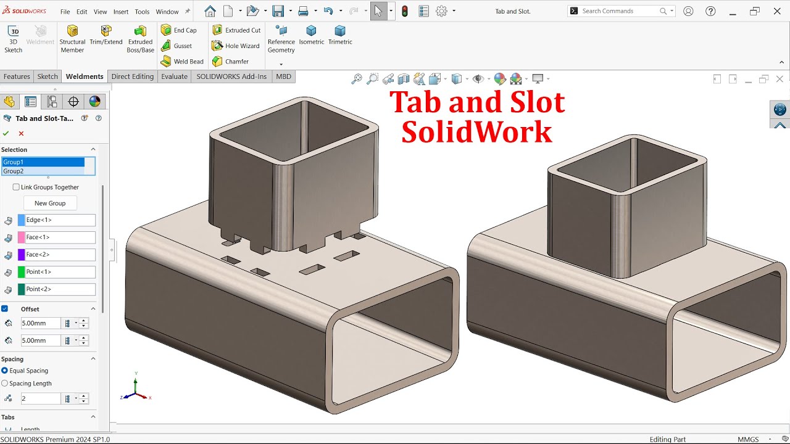
Task: Select the Chamfer tool
Action: (x=230, y=62)
